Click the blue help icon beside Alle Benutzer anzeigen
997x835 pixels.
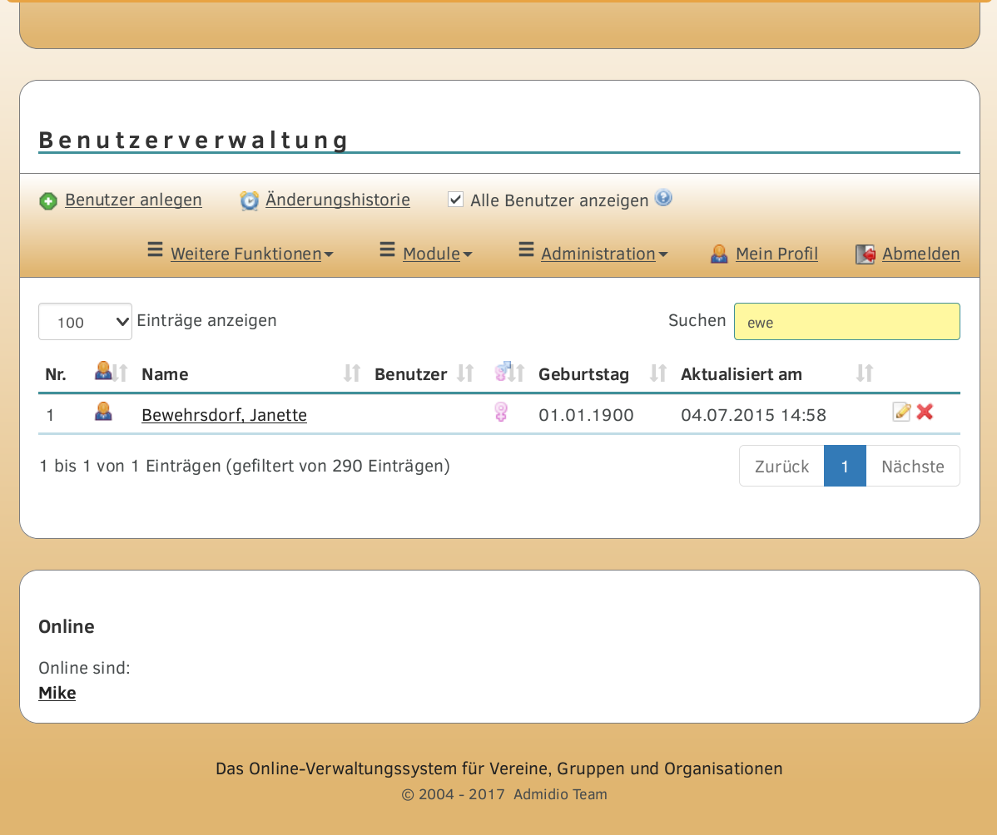point(662,198)
